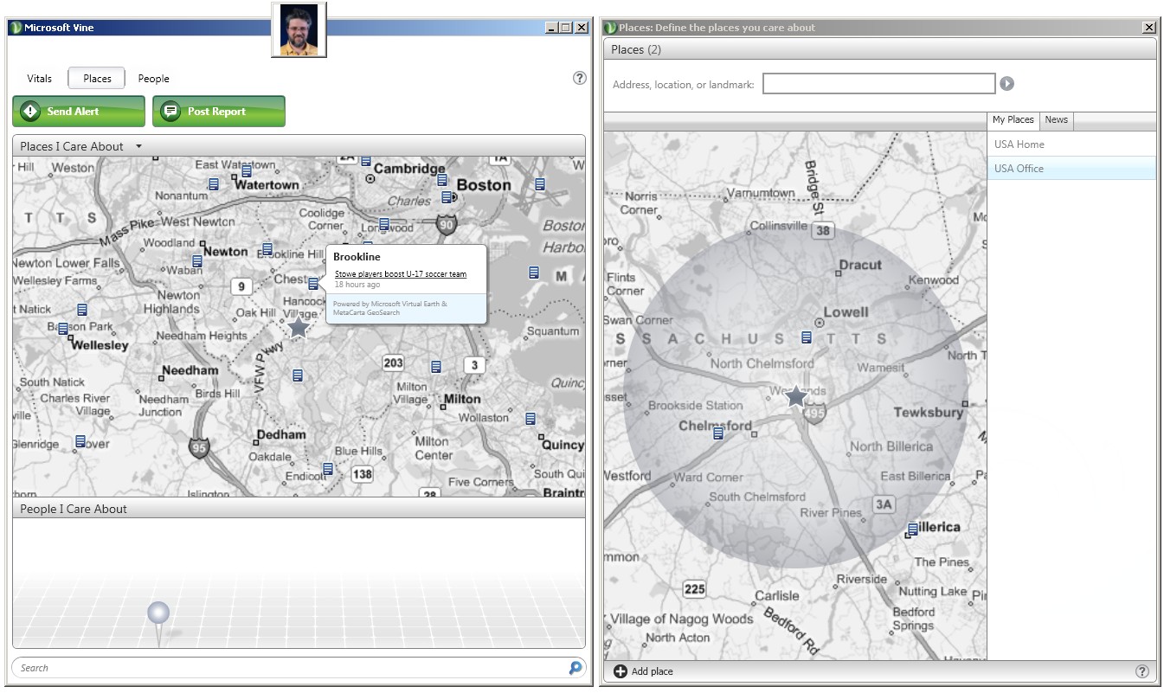The width and height of the screenshot is (1164, 693).
Task: Click the news marker right of Boston label
Action: click(540, 184)
